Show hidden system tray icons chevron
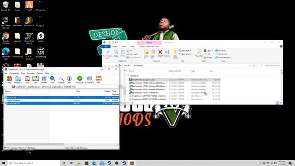Viewport: 295px width, 166px height. point(260,163)
